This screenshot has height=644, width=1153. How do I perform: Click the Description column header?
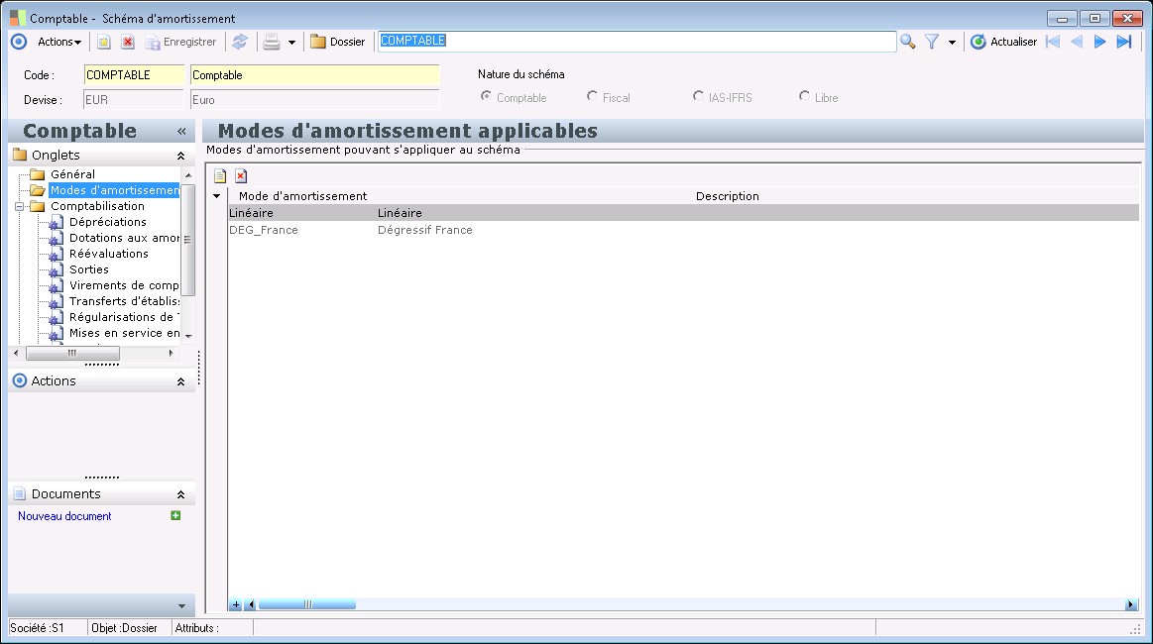point(728,196)
